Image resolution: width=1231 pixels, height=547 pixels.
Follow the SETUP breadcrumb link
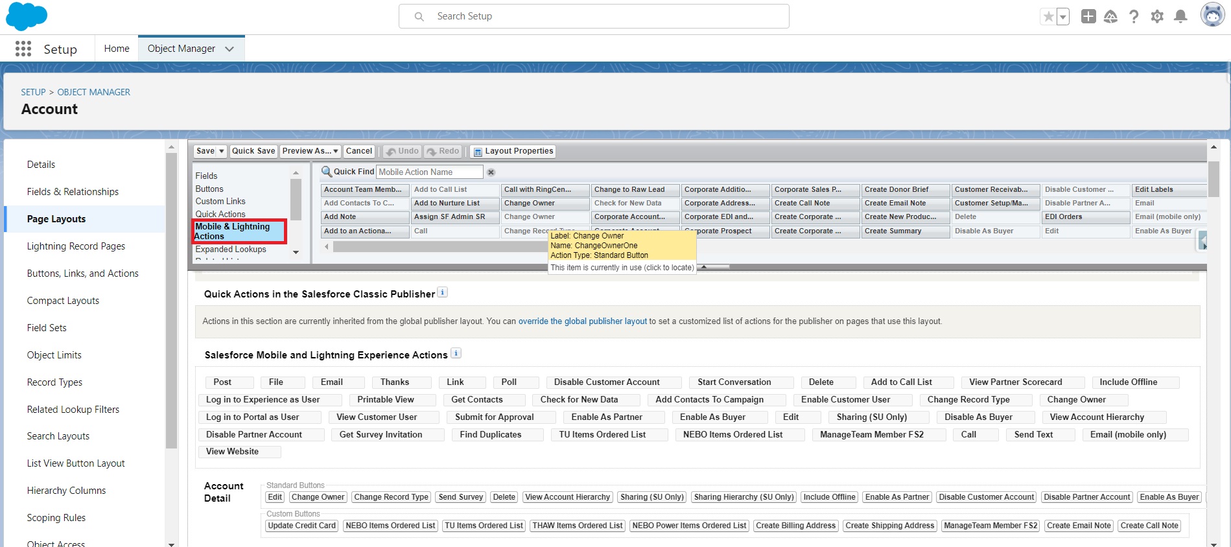tap(33, 92)
